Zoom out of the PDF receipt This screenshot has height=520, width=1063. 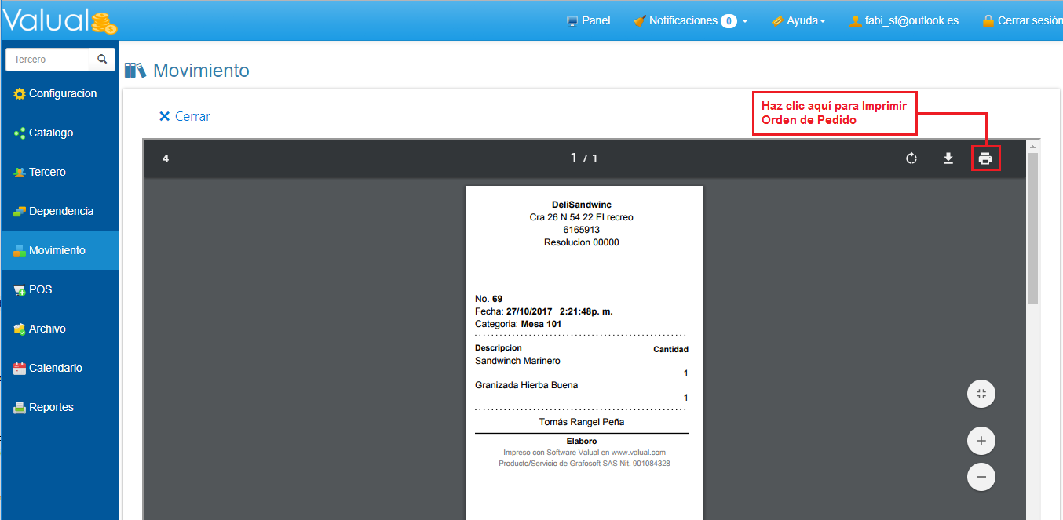click(981, 476)
